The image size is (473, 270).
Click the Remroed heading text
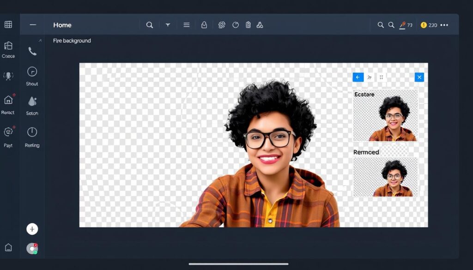click(366, 152)
